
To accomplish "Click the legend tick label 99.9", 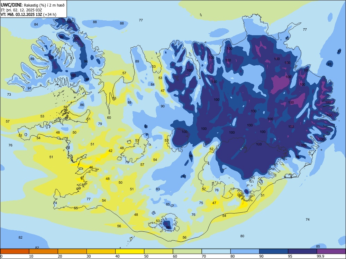I will pos(320,256).
